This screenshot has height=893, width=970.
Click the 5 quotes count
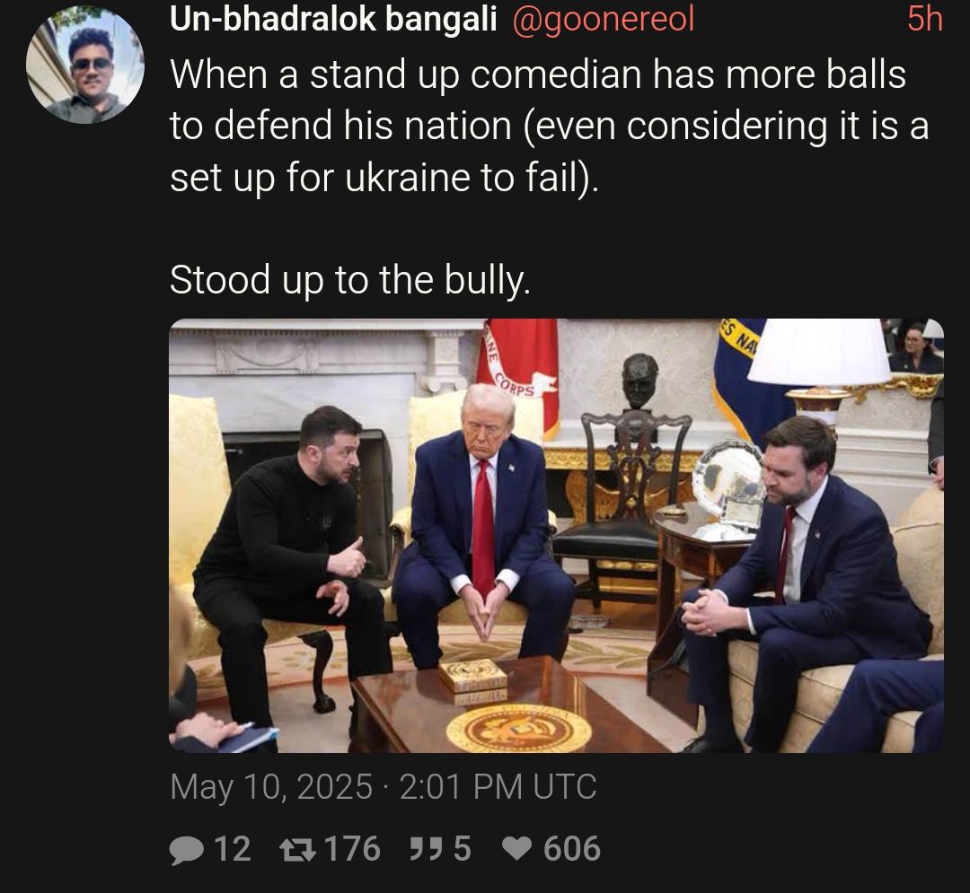tap(463, 848)
